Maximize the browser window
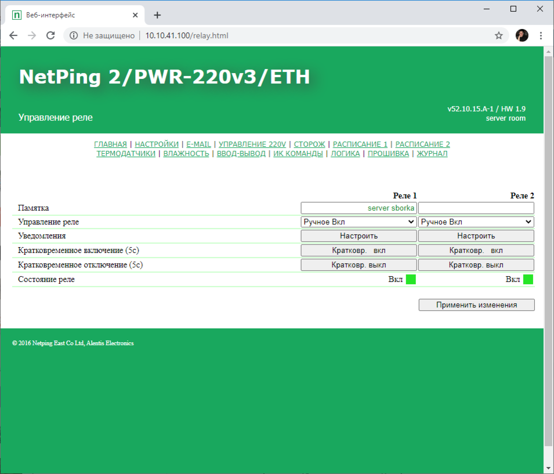The image size is (554, 474). click(x=513, y=9)
